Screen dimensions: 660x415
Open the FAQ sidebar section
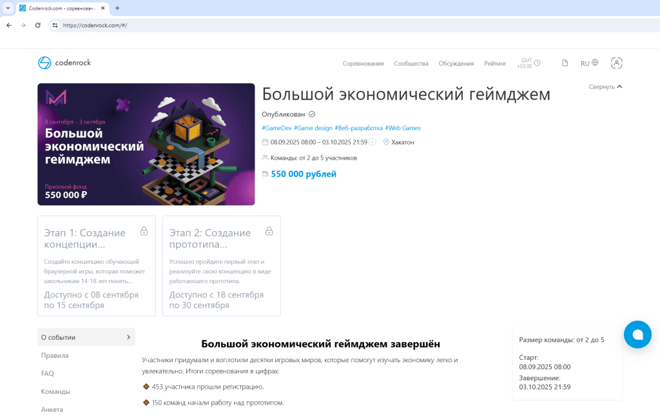click(x=48, y=373)
